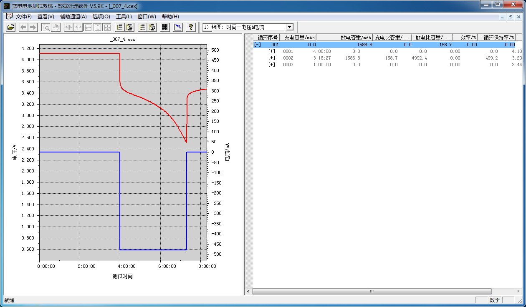Image resolution: width=526 pixels, height=307 pixels.
Task: Click the 3:18:27 duration cell
Action: tap(321, 58)
